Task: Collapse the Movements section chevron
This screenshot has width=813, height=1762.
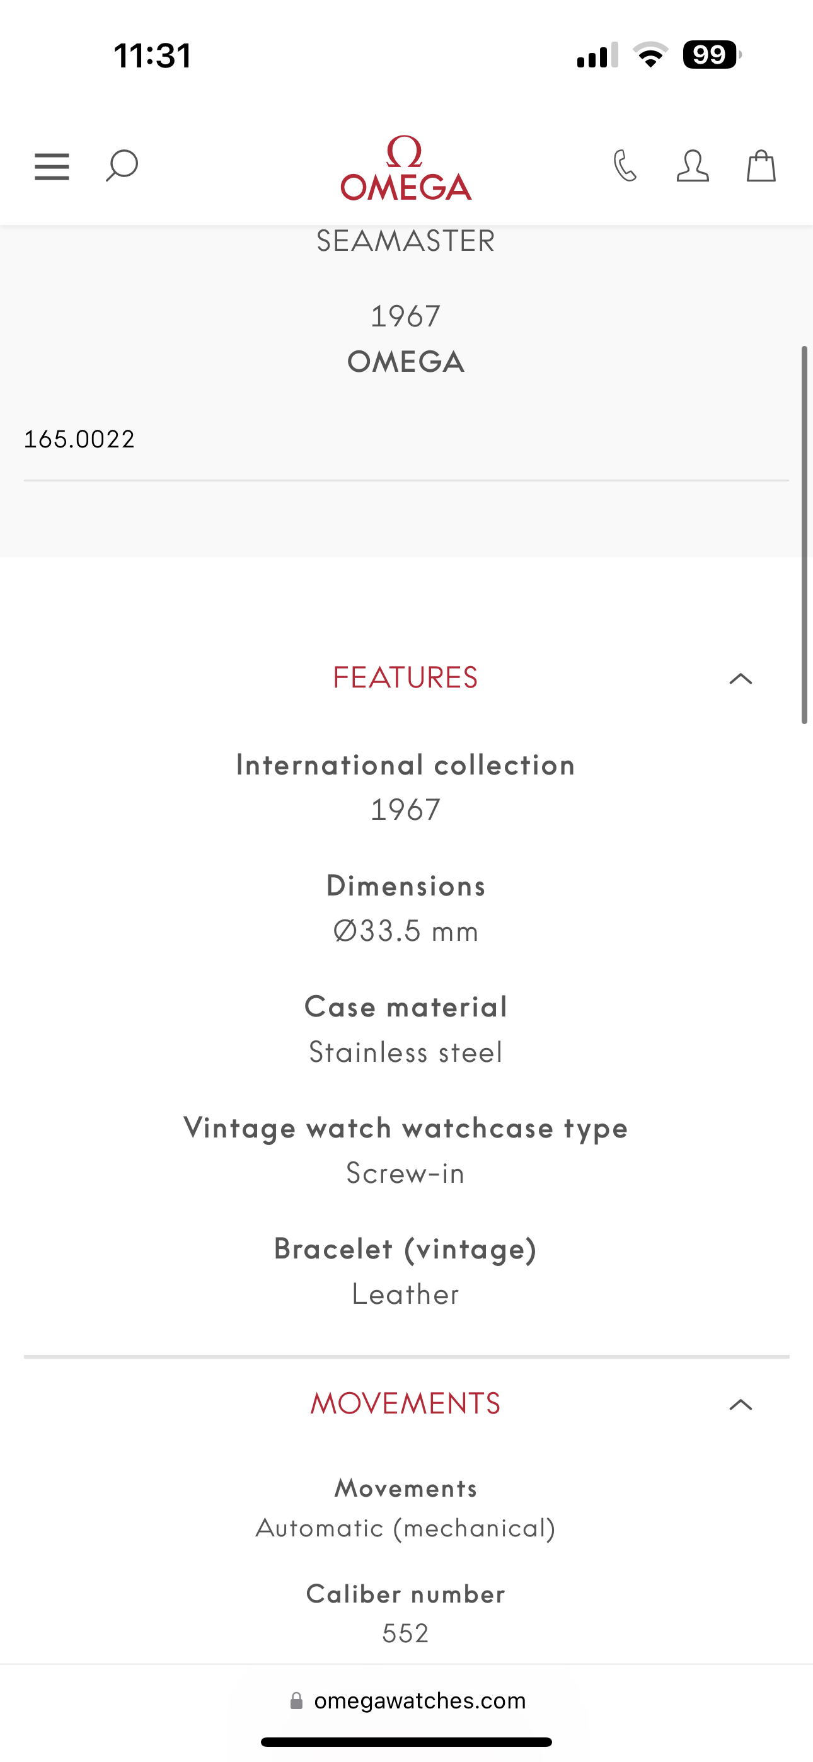Action: pyautogui.click(x=741, y=1405)
